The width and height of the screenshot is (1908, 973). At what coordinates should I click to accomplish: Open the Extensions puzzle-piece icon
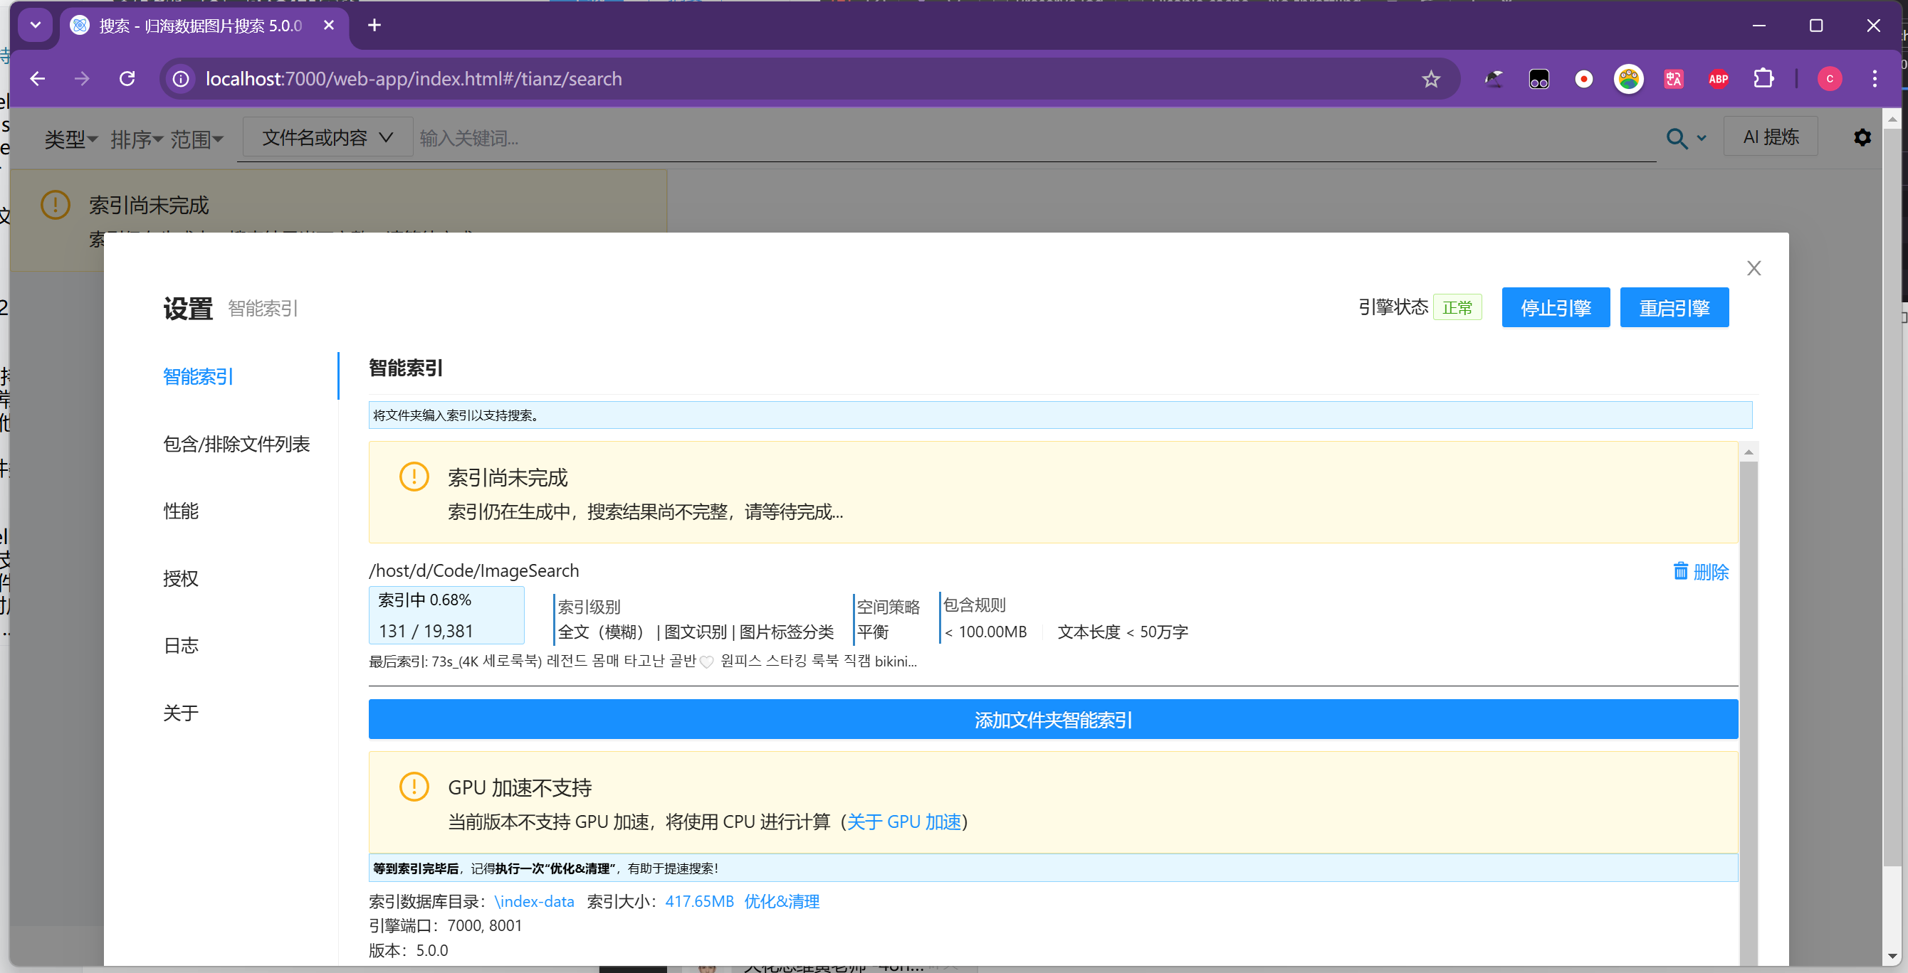1764,78
